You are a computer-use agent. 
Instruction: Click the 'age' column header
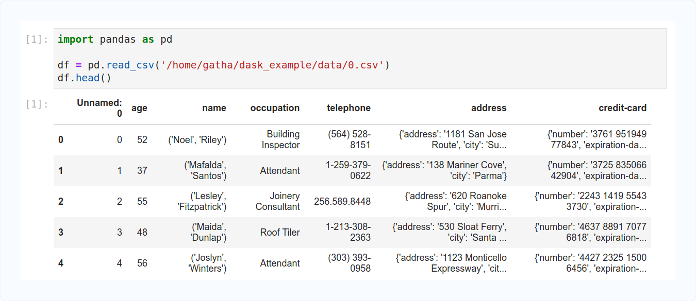139,108
